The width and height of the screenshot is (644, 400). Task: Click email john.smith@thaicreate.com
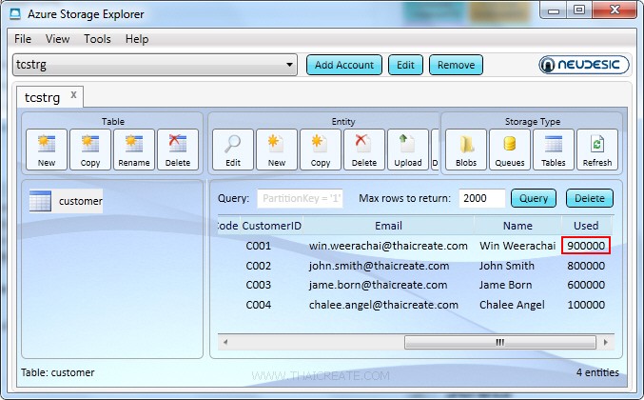click(x=380, y=266)
